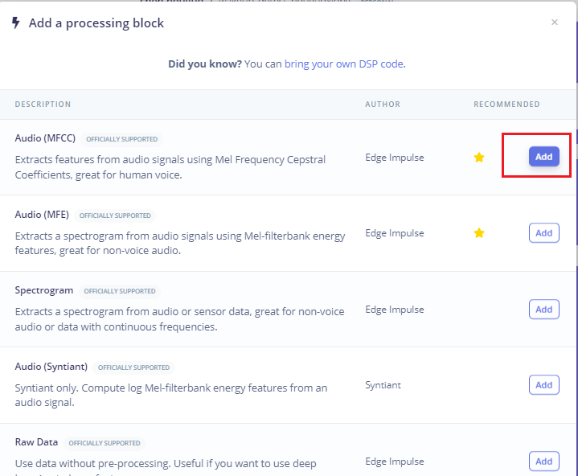578x476 pixels.
Task: Open the bring your own DSP code link
Action: (x=344, y=64)
